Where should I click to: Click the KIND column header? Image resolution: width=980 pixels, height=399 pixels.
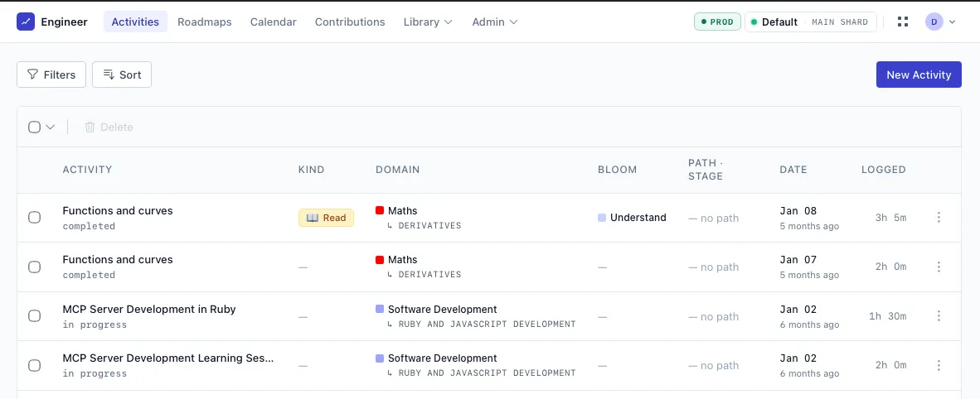coord(311,169)
